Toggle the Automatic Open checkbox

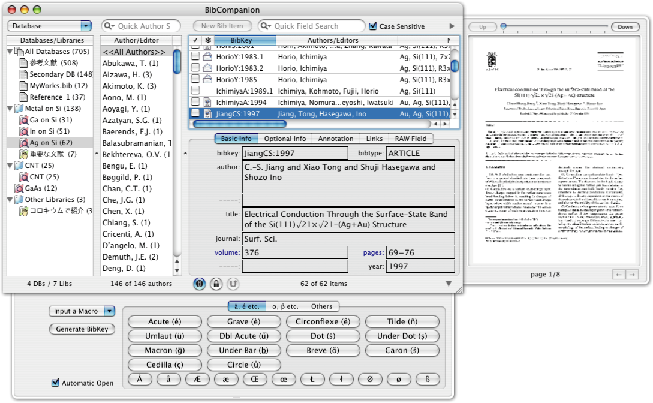(55, 383)
